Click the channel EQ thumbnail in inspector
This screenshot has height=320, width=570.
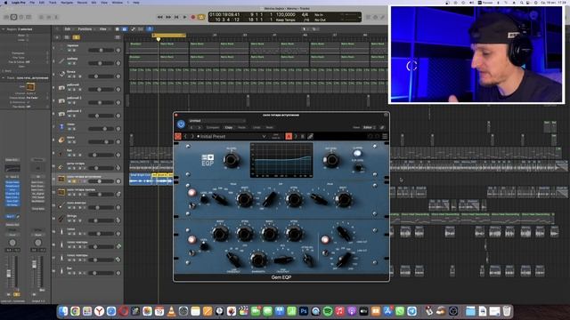12,168
